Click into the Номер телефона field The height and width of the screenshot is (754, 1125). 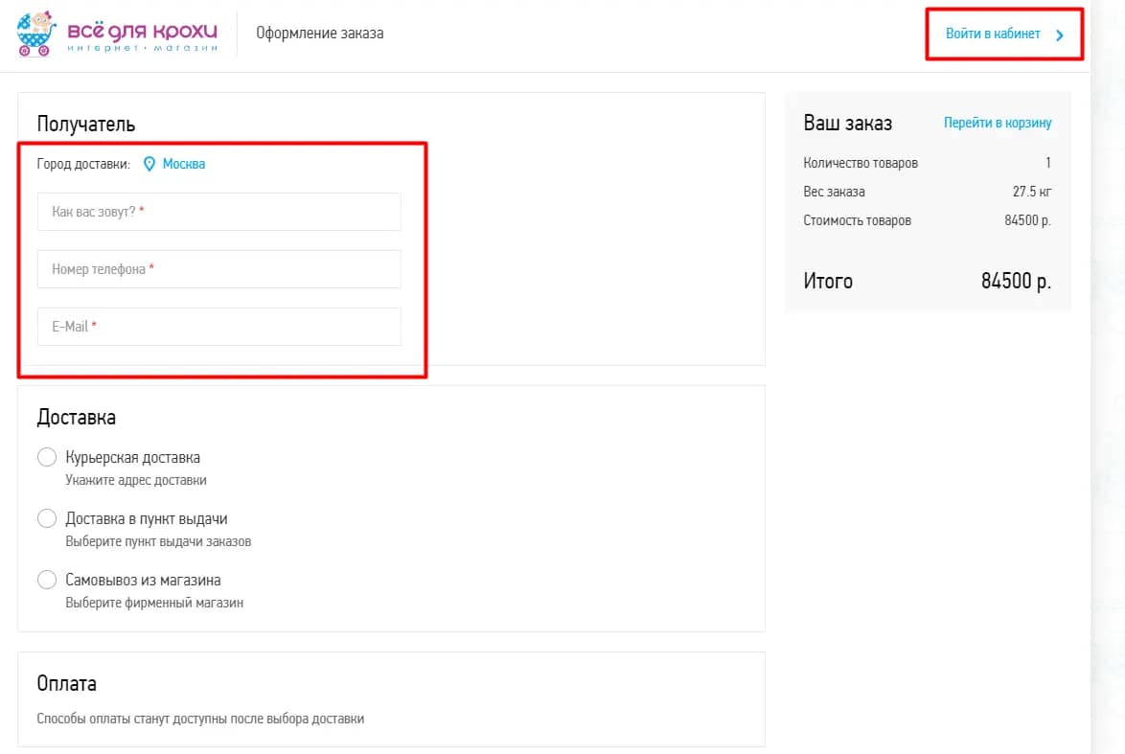click(x=218, y=269)
